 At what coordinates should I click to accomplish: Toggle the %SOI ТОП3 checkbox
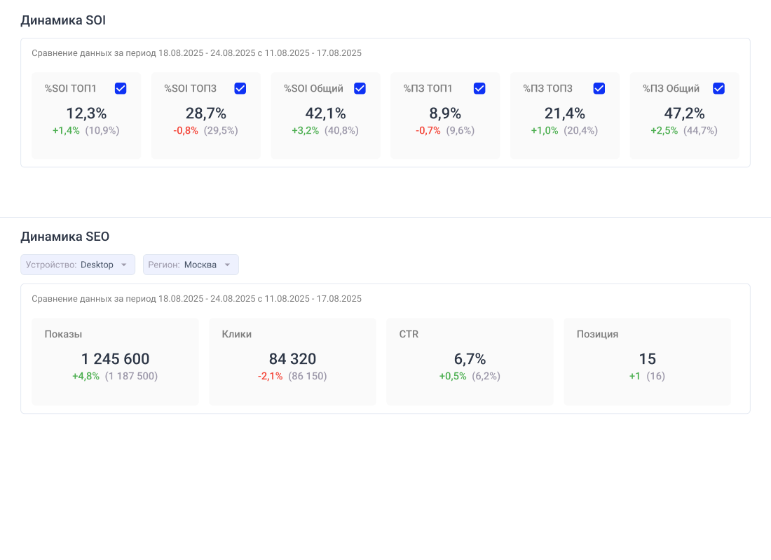240,88
